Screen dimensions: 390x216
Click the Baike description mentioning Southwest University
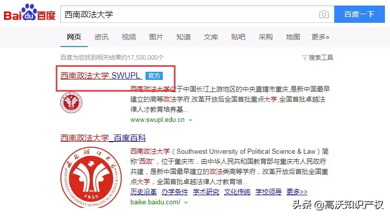click(229, 166)
